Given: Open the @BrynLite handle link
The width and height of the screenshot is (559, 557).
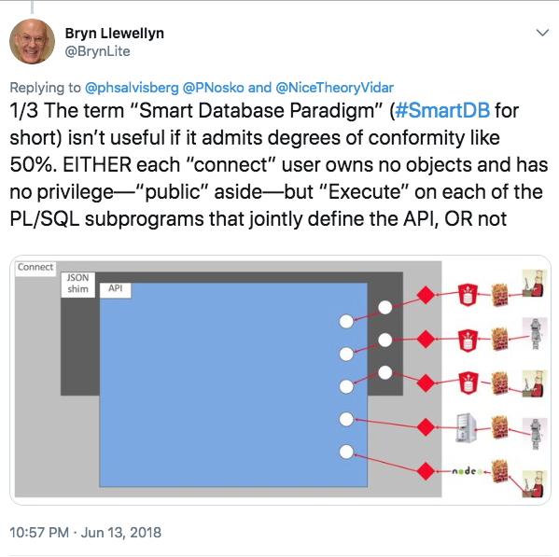Looking at the screenshot, I should (x=97, y=51).
